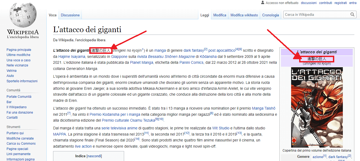Click the search magnifier icon
The image size is (360, 161).
click(352, 14)
